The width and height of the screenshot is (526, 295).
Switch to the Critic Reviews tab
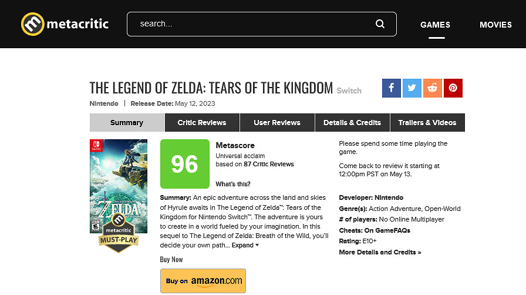tap(202, 123)
